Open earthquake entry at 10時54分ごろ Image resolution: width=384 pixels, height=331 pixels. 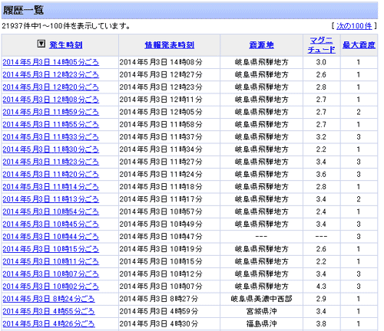(x=51, y=211)
